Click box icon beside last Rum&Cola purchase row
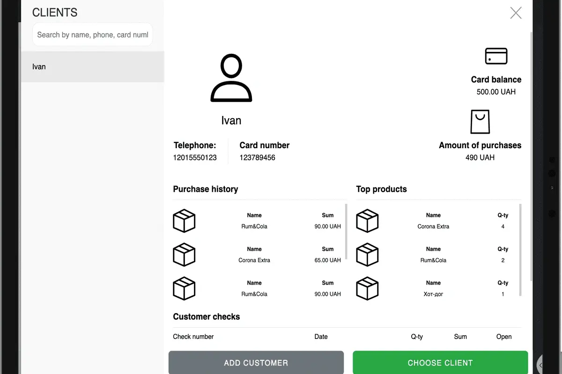 (184, 288)
